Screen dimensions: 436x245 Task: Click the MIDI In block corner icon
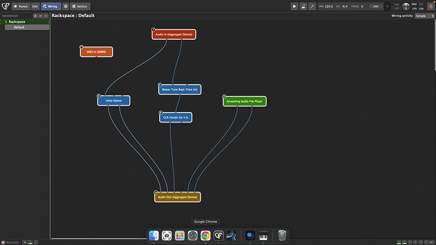(82, 47)
